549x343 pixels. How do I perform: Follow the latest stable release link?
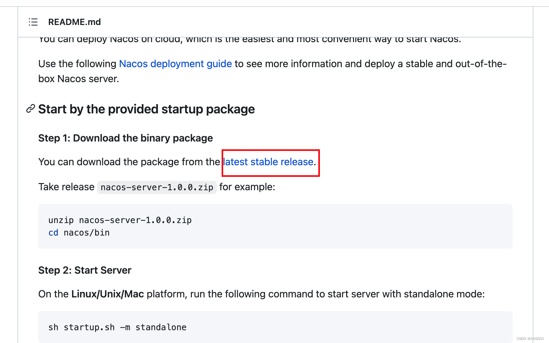(x=268, y=162)
